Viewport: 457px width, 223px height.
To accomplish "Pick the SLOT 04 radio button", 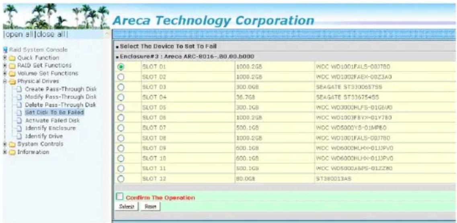I will point(121,97).
